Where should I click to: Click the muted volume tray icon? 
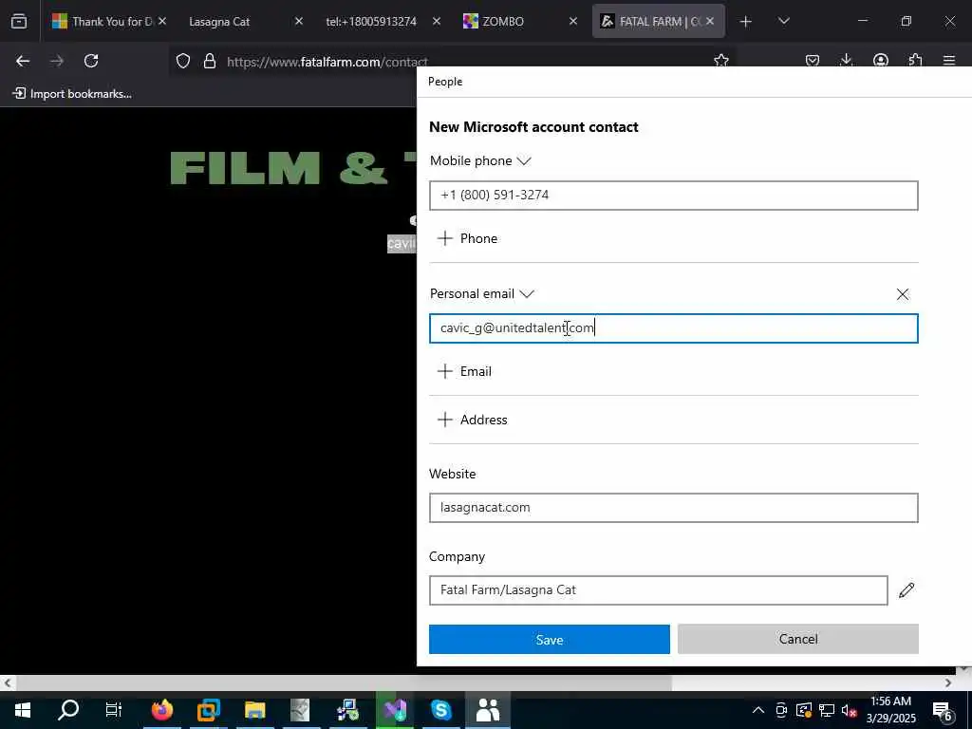(x=849, y=710)
